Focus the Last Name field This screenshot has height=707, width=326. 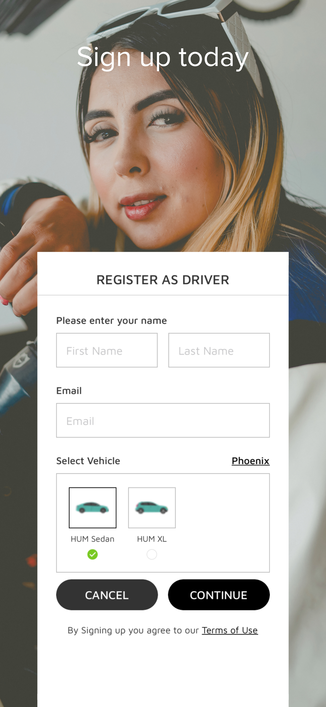coord(219,350)
